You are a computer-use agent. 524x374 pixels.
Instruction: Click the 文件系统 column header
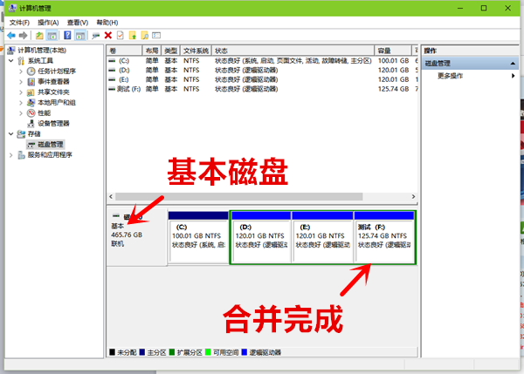click(196, 51)
